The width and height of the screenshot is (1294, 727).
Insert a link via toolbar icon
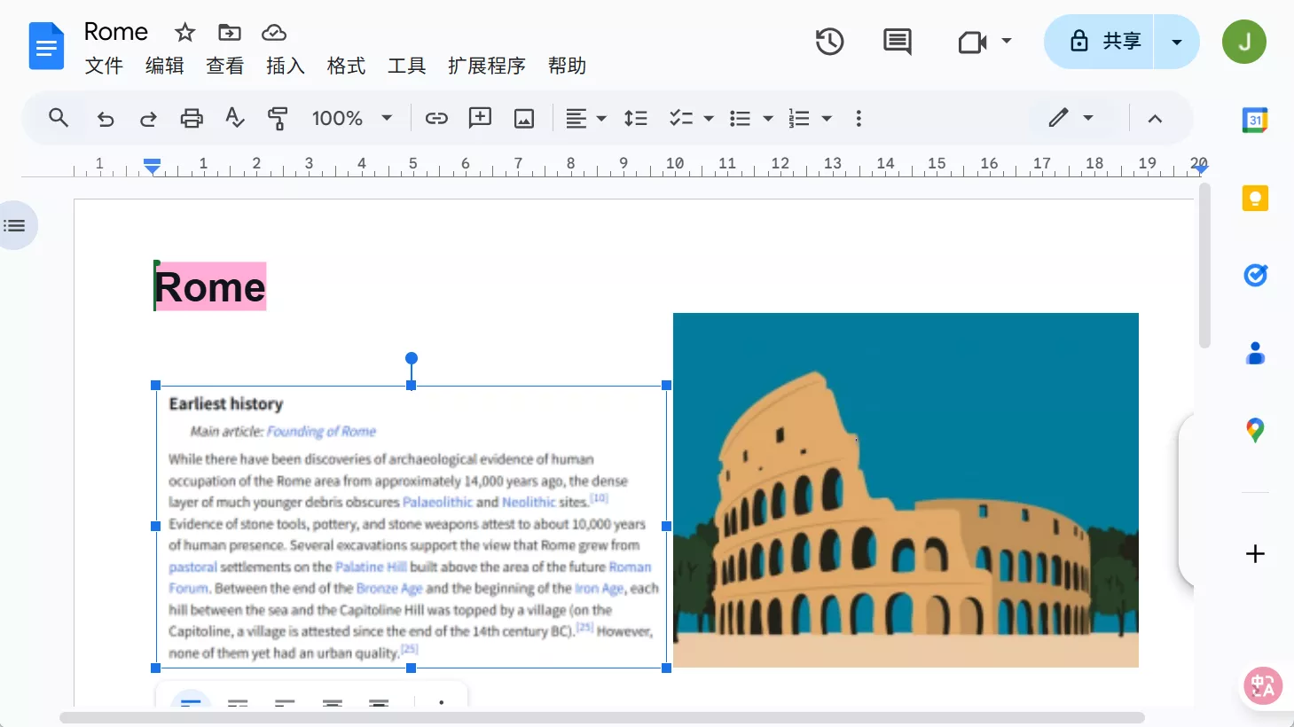436,117
